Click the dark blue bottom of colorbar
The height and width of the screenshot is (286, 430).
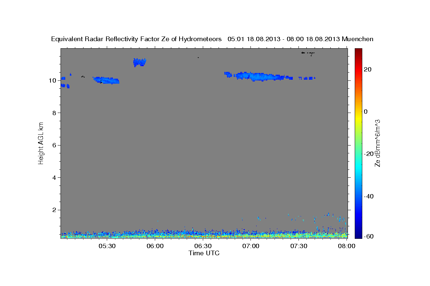(358, 235)
